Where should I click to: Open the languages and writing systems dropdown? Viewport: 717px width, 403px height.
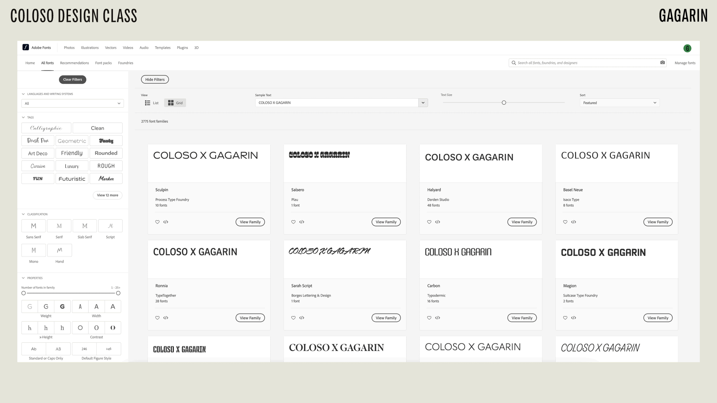[72, 103]
